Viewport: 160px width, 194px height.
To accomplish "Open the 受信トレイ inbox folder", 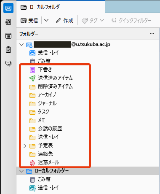I will pos(88,53).
